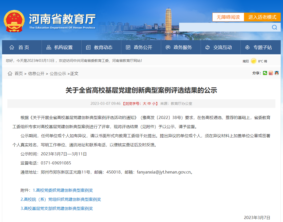Set article font size to 中

click(149, 104)
